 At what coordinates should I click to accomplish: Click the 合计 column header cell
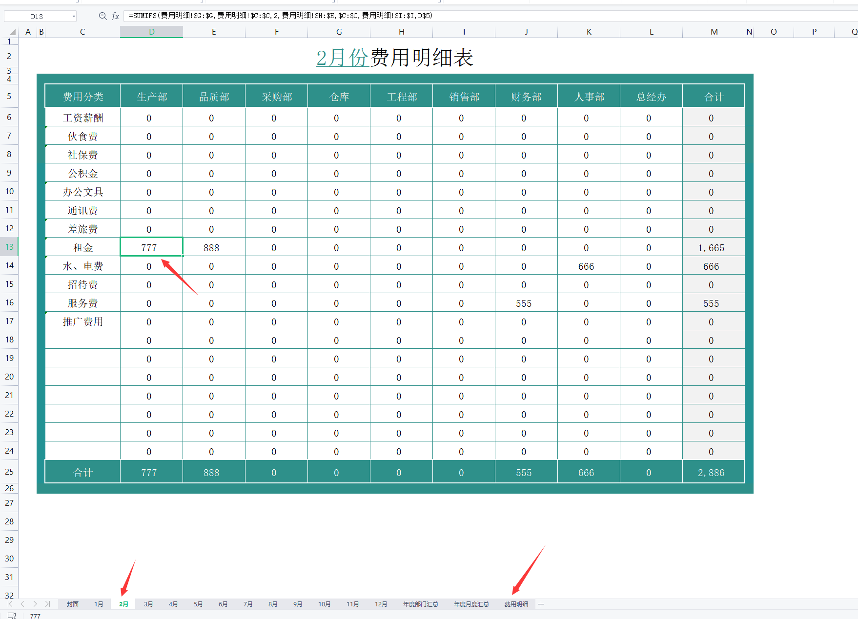(714, 97)
